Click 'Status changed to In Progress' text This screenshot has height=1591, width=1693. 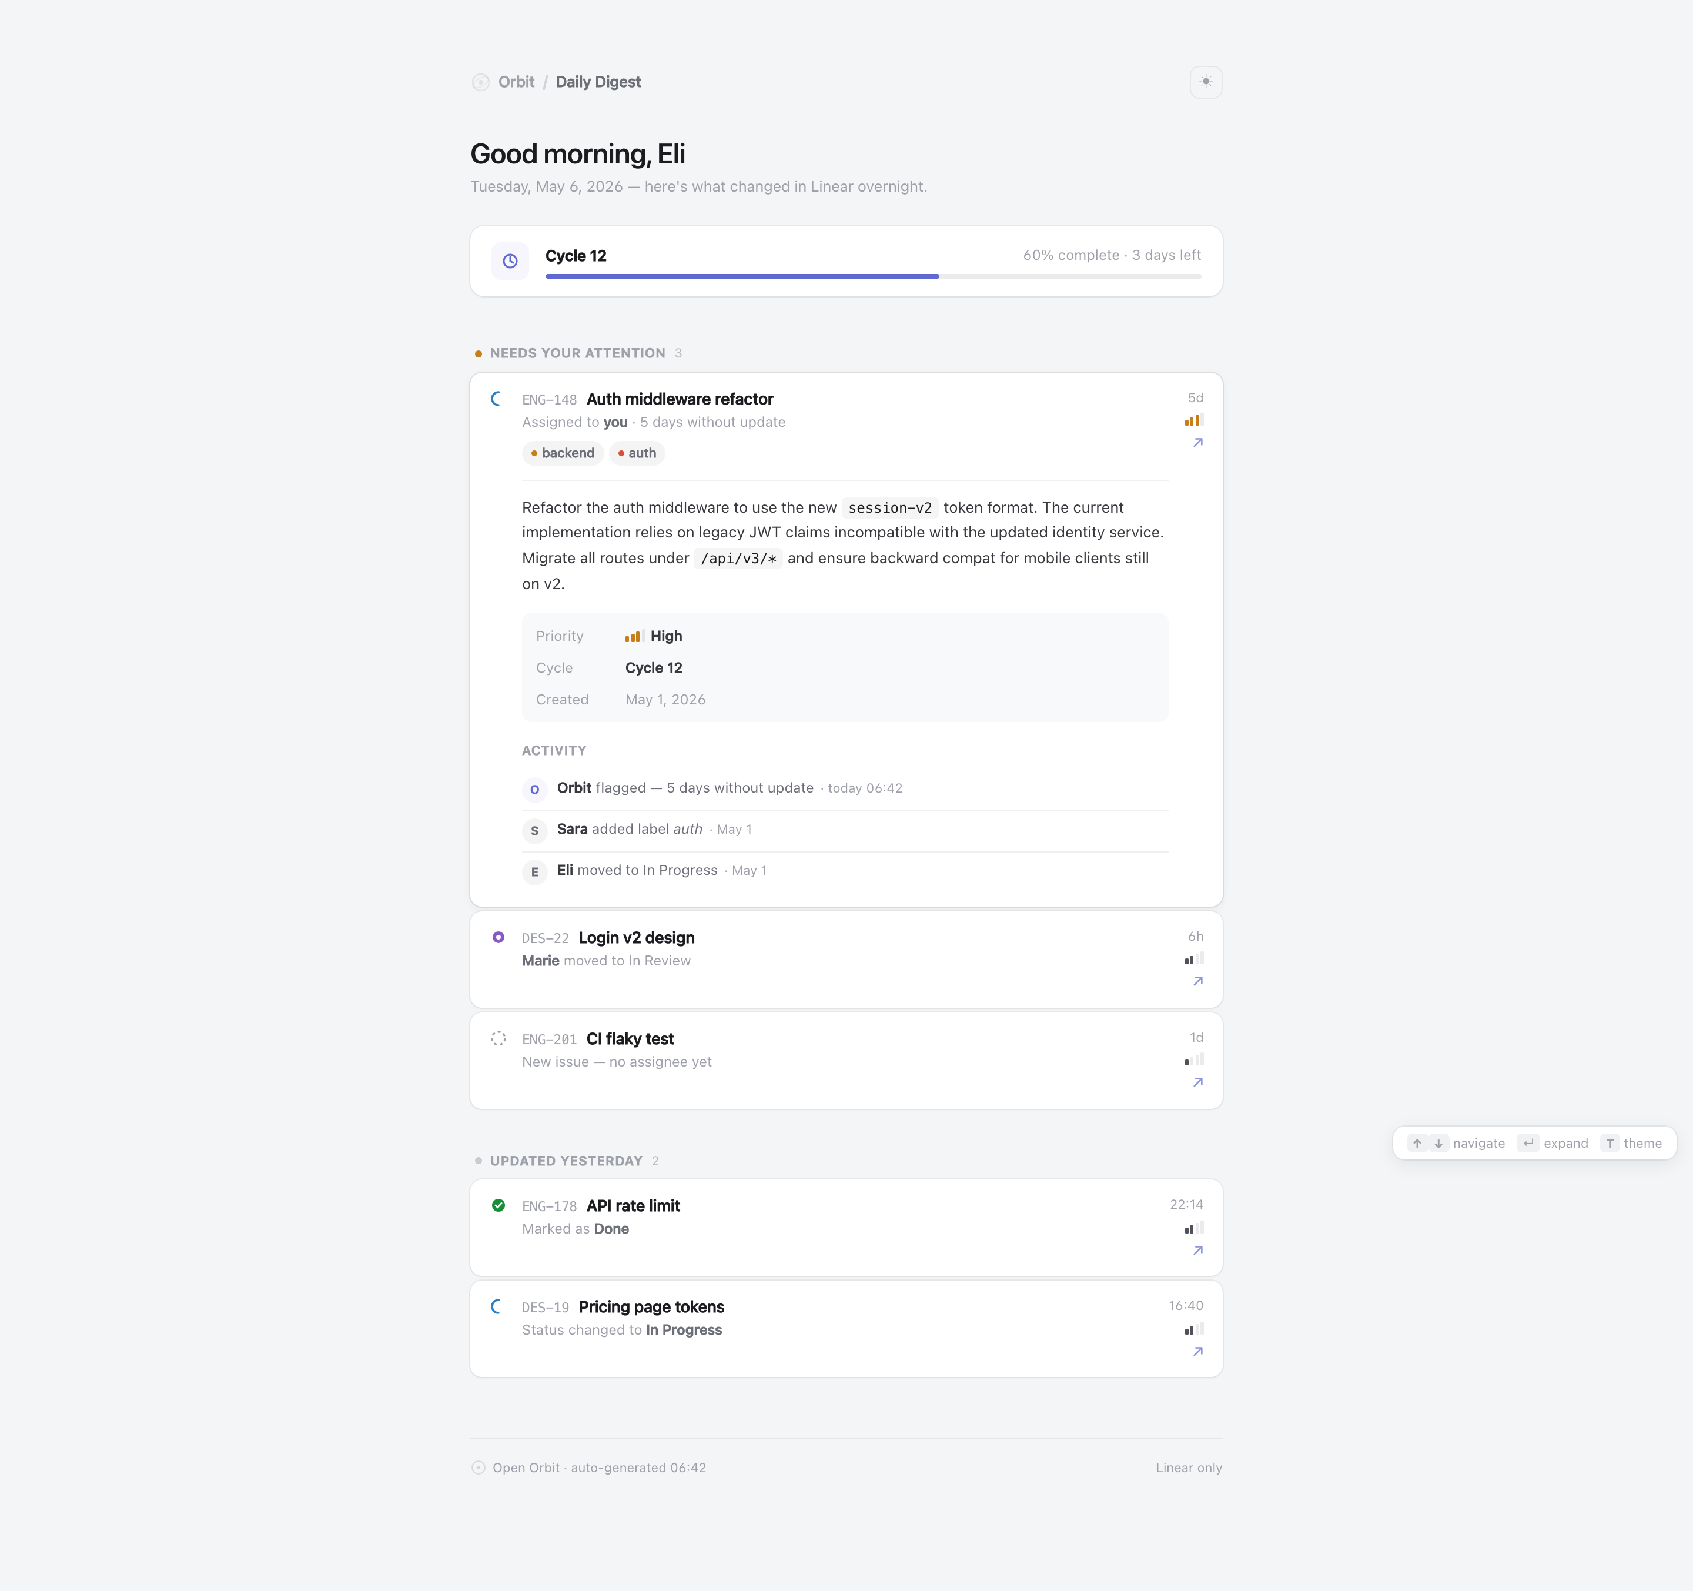click(x=622, y=1331)
